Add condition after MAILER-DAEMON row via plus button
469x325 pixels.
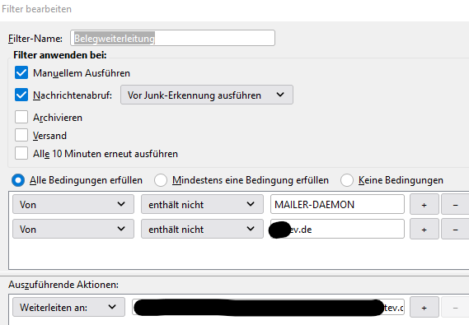[x=424, y=204]
